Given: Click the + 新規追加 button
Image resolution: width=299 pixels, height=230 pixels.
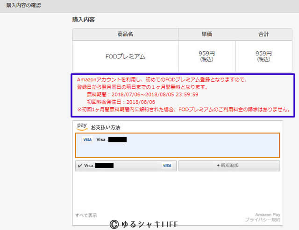Looking at the screenshot, I should click(229, 166).
